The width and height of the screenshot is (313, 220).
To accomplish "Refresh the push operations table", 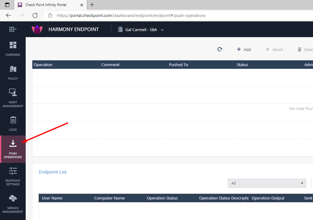I will (x=220, y=49).
